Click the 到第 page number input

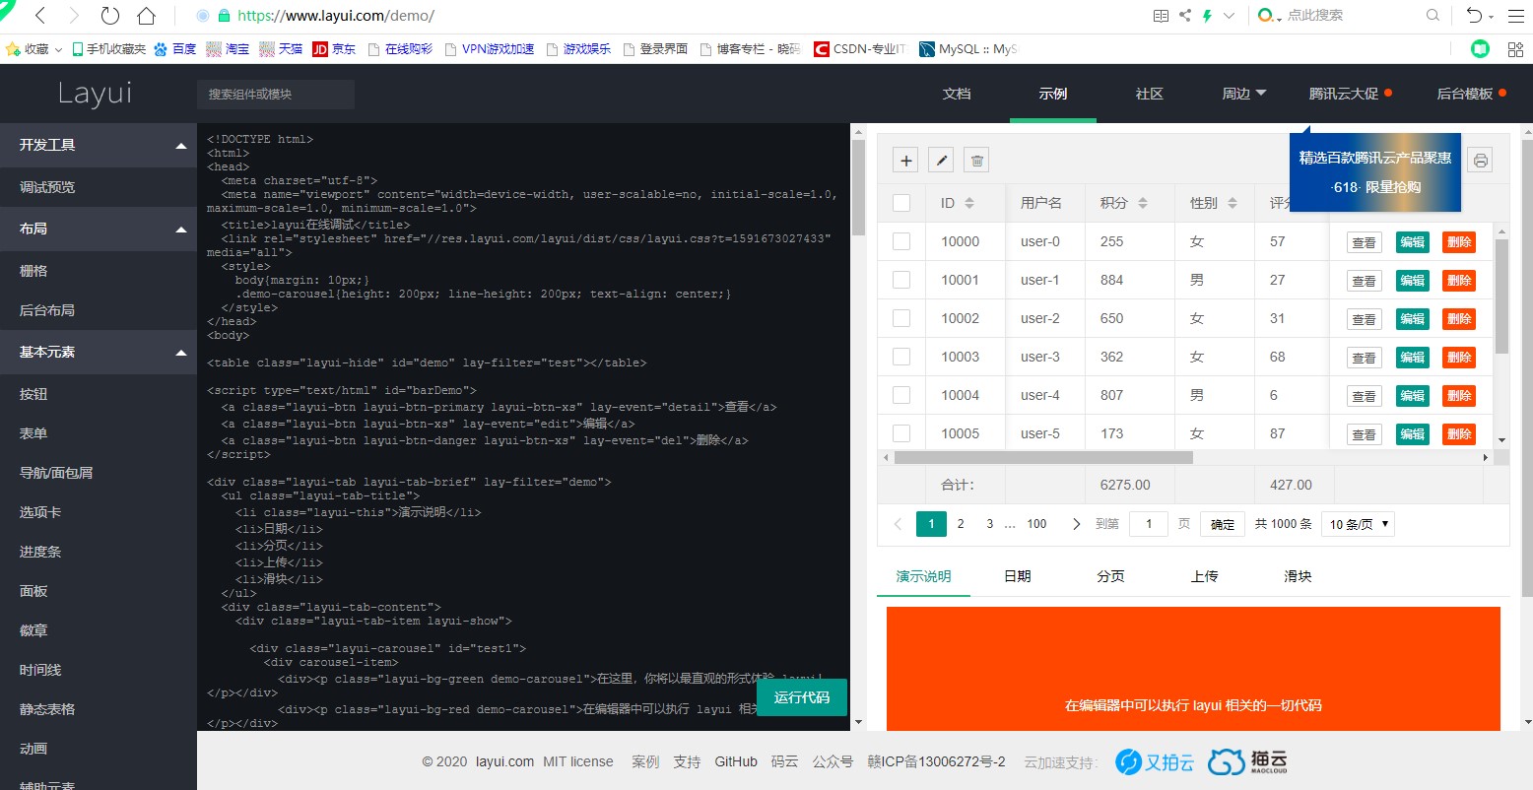tap(1149, 524)
